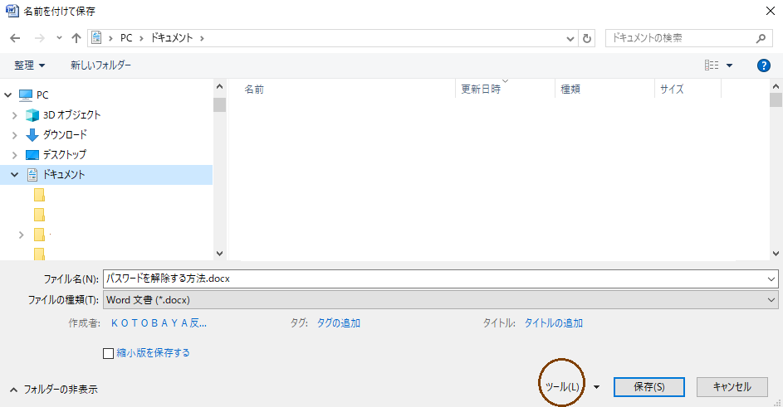Open the help question mark icon
The width and height of the screenshot is (783, 407).
[764, 65]
